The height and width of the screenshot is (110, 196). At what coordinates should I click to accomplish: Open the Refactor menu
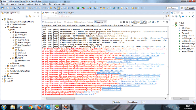[21, 4]
